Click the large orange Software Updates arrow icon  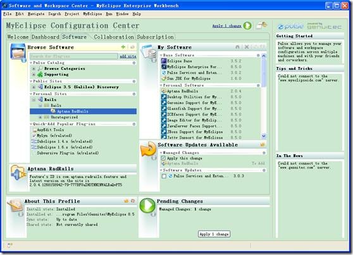148,149
